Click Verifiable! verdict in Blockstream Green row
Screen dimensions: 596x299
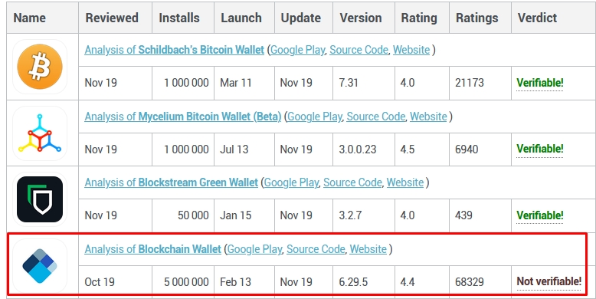click(x=540, y=215)
